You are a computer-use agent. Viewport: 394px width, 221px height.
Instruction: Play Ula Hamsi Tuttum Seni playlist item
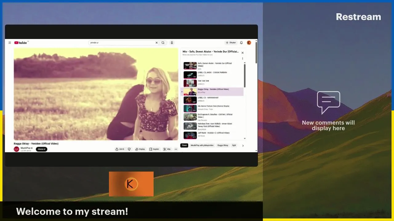212,108
